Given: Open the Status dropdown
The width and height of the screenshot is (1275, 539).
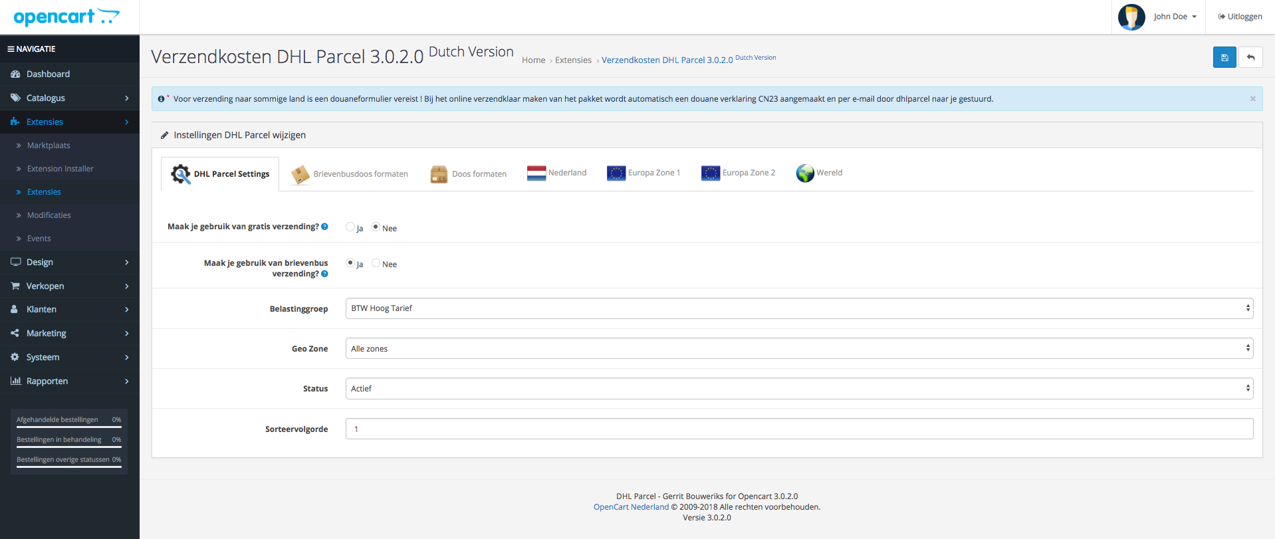Looking at the screenshot, I should click(x=799, y=388).
